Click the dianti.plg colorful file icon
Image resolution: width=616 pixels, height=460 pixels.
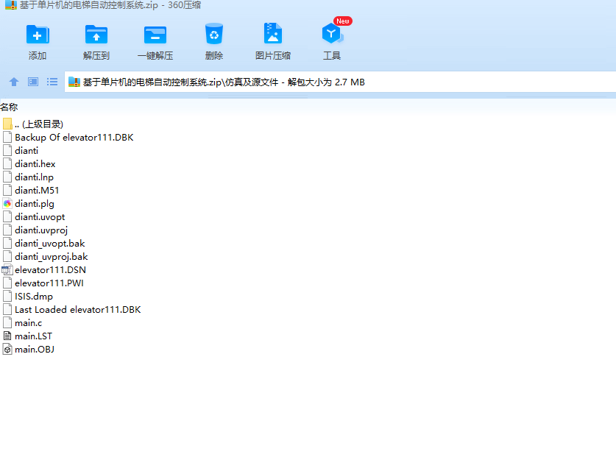(7, 203)
